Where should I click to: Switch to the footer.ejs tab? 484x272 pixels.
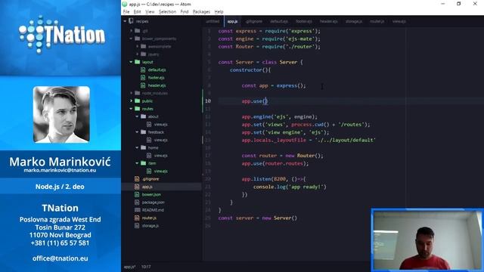pos(304,21)
